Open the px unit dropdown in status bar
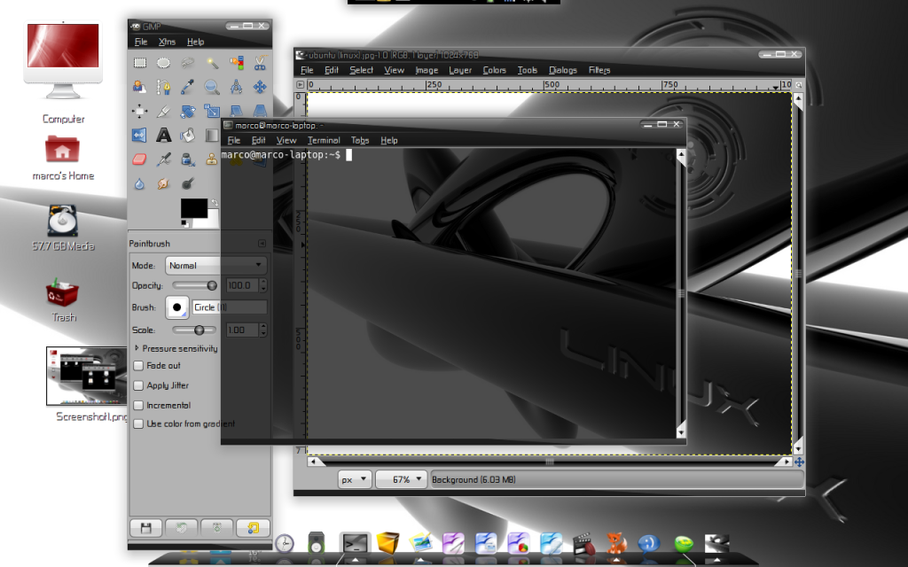Screen dimensions: 908x567 [x=355, y=479]
